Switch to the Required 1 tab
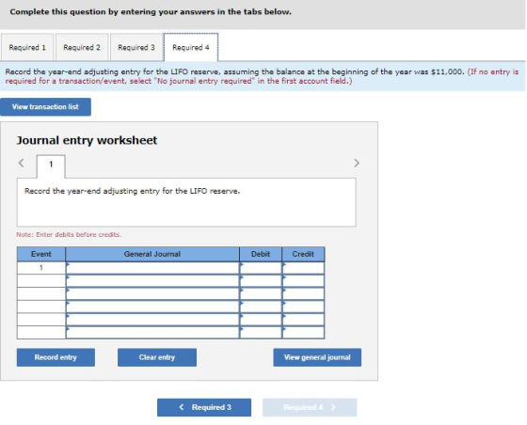Screen dimensions: 527x425 point(27,47)
